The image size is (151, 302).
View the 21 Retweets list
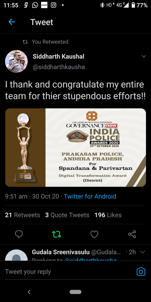23,215
